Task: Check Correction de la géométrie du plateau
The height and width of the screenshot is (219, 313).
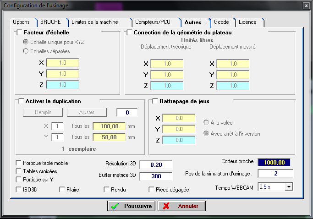Action: [130, 33]
